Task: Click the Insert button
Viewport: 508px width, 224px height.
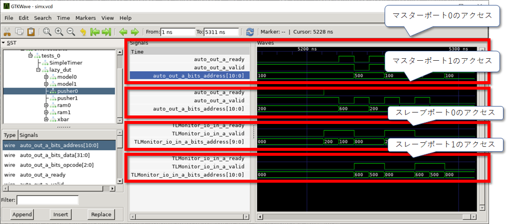Action: pos(60,215)
